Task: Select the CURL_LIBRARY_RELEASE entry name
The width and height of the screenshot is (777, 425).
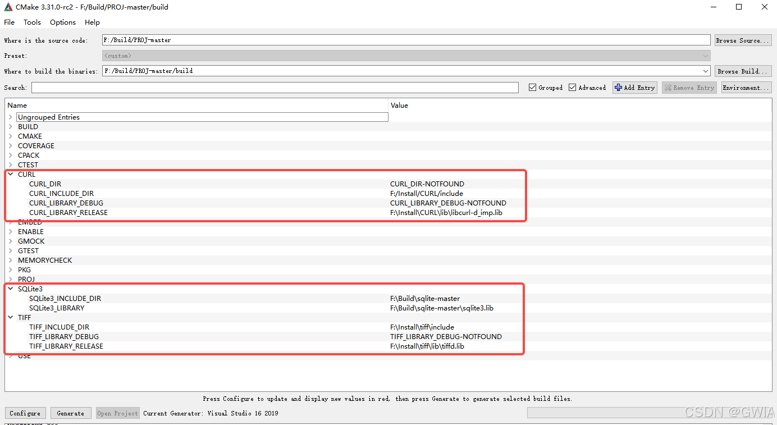Action: (x=68, y=213)
